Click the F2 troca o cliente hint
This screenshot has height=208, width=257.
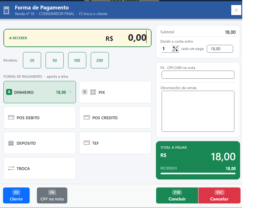coord(93,14)
